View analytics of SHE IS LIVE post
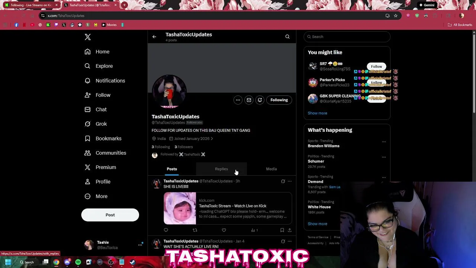Screen dimensions: 476x268 [x=254, y=230]
